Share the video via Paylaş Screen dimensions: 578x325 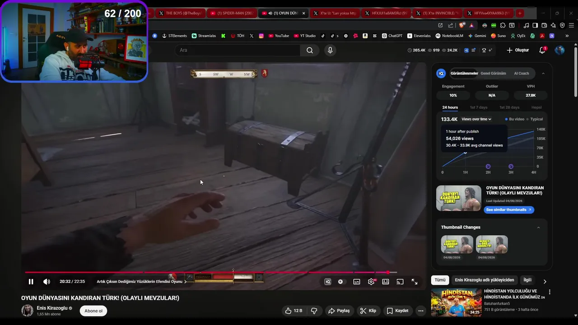(x=339, y=311)
